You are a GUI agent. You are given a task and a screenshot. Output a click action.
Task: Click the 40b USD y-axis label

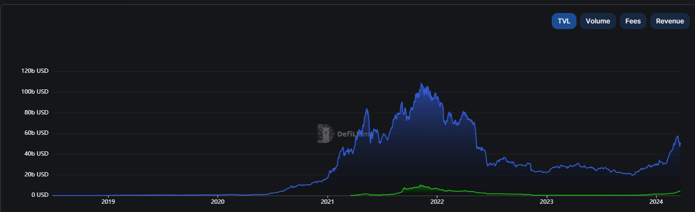click(x=36, y=153)
